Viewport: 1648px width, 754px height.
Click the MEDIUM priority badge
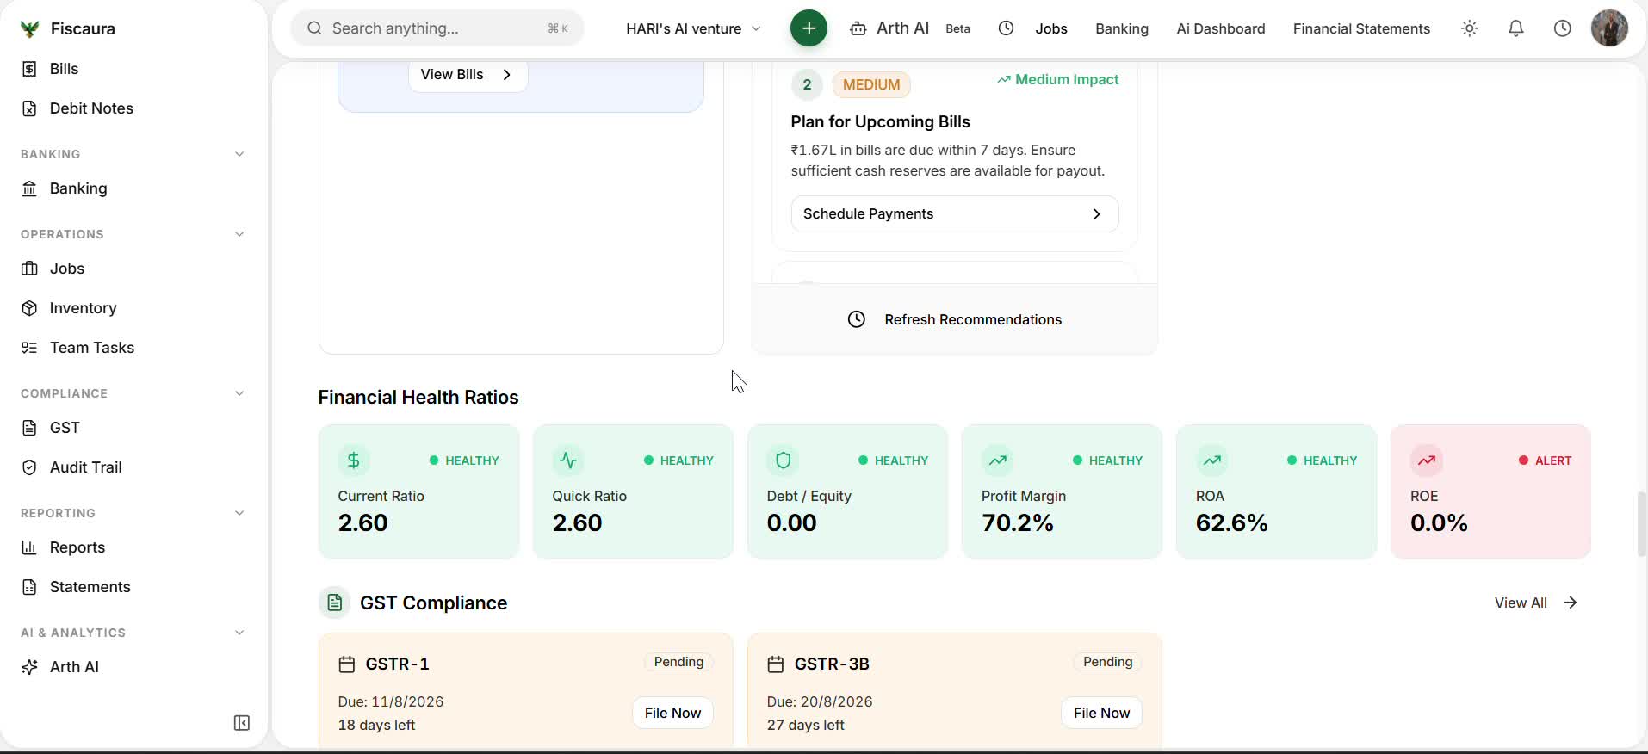(x=871, y=85)
